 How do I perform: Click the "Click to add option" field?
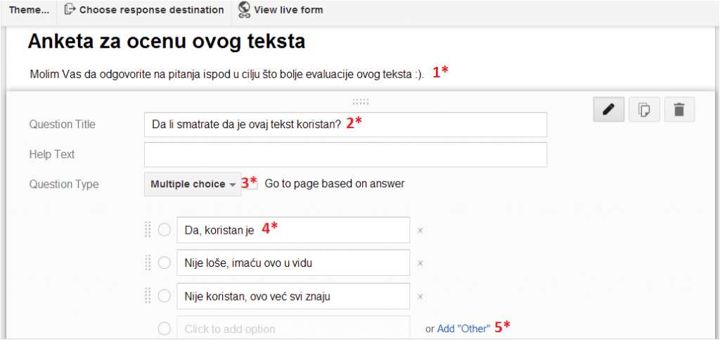tap(293, 329)
